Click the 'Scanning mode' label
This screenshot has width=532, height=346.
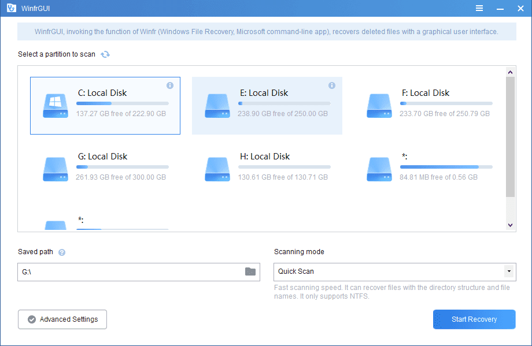pyautogui.click(x=299, y=252)
